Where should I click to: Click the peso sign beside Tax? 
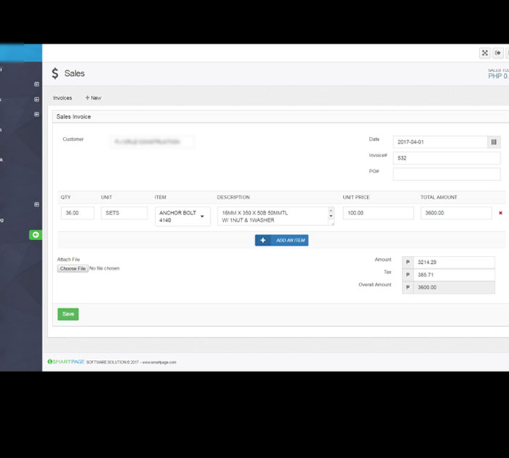pos(408,275)
